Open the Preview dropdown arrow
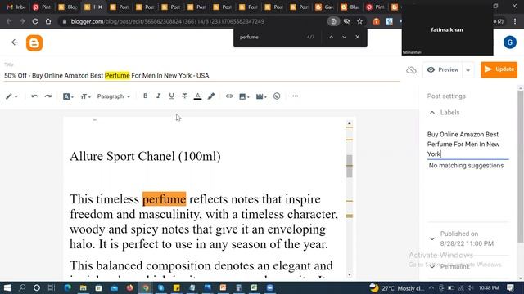The width and height of the screenshot is (524, 294). [468, 70]
